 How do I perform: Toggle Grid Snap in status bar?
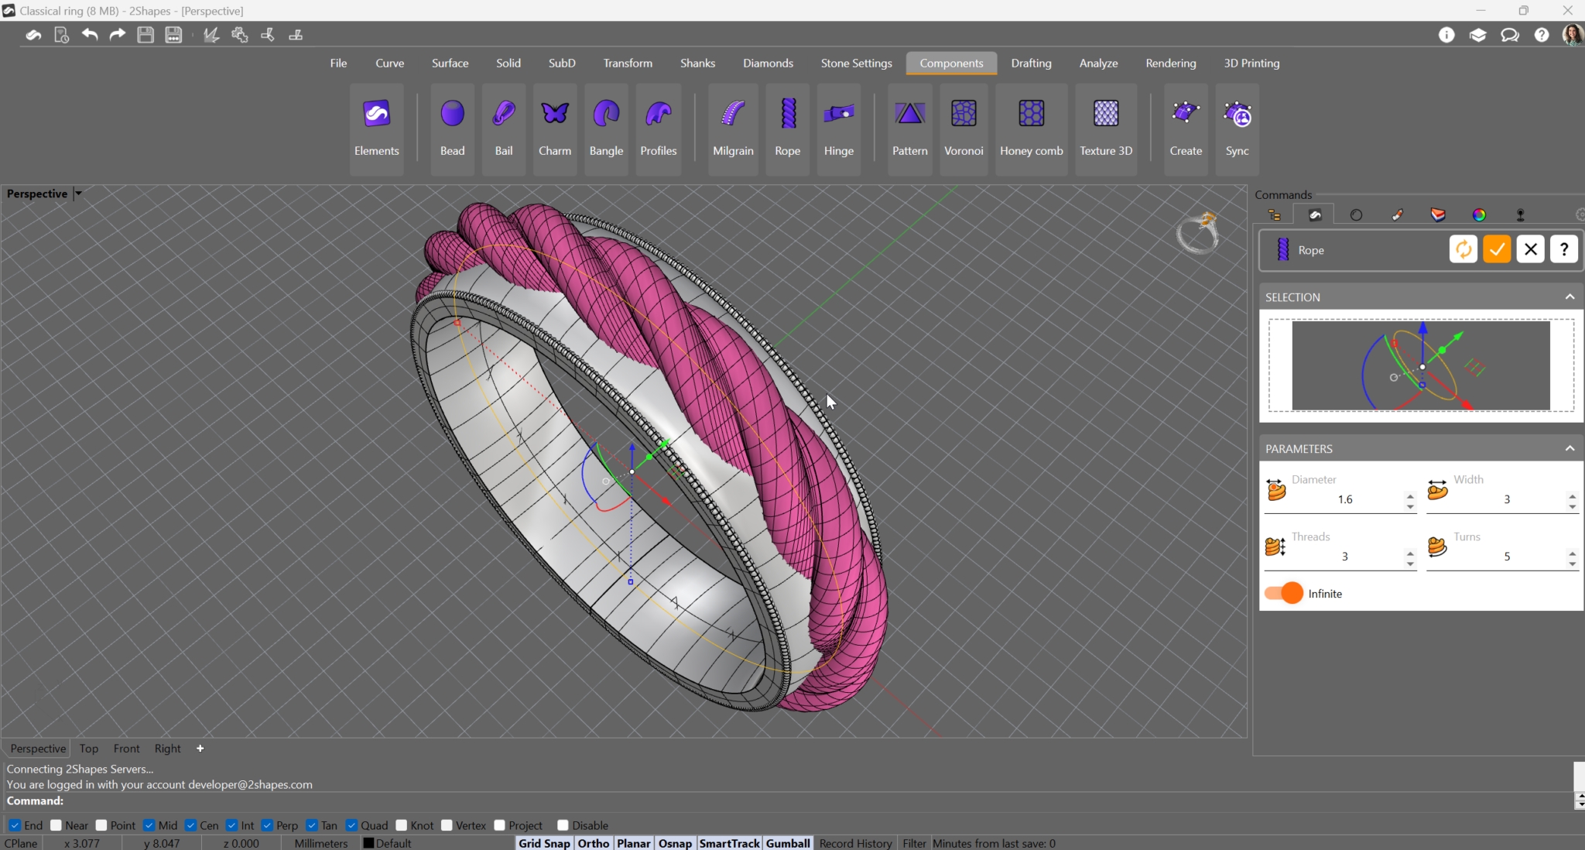coord(544,843)
